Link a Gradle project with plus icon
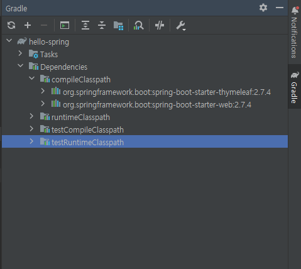The height and width of the screenshot is (269, 301). (x=28, y=25)
